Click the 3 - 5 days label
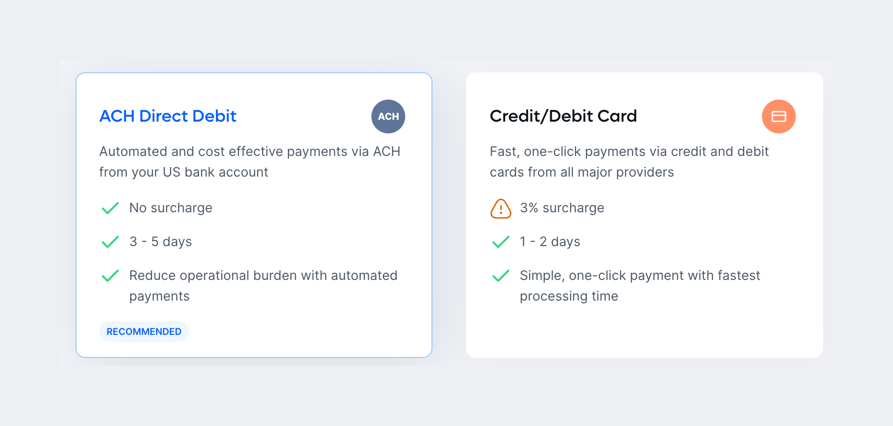Image resolution: width=893 pixels, height=426 pixels. pyautogui.click(x=161, y=241)
